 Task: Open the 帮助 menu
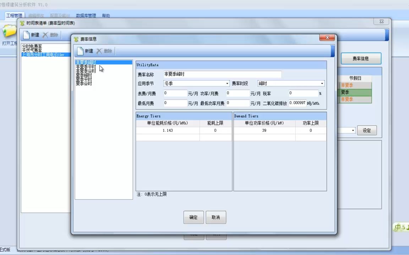tap(106, 16)
